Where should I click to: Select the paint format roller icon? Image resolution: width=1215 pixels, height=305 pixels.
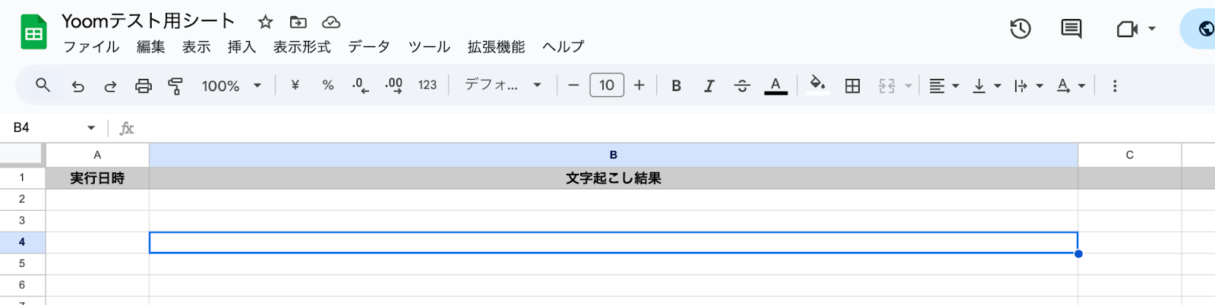pos(175,86)
